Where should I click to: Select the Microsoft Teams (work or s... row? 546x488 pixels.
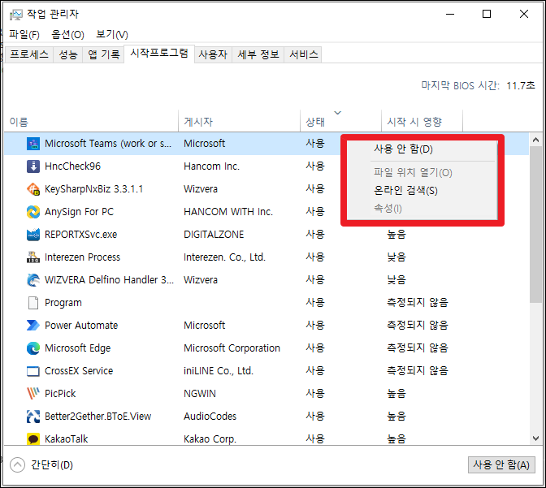[x=266, y=144]
